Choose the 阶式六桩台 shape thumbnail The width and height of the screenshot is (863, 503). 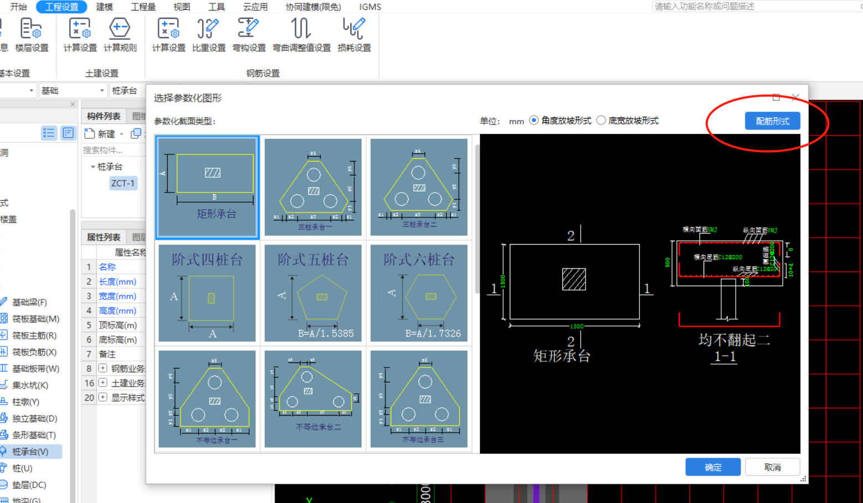(419, 293)
